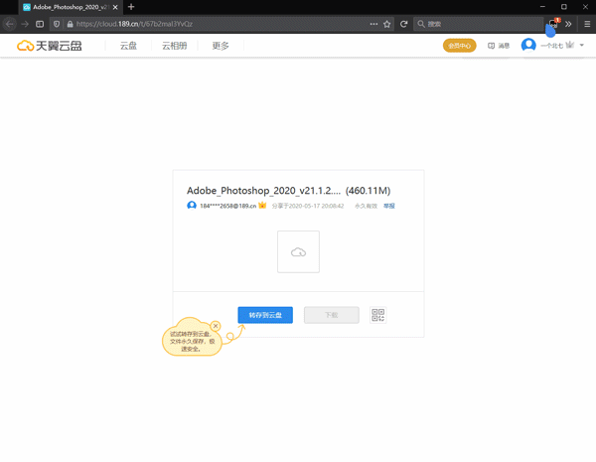This screenshot has width=596, height=462.
Task: Click the extension icon with red badge
Action: click(x=553, y=24)
